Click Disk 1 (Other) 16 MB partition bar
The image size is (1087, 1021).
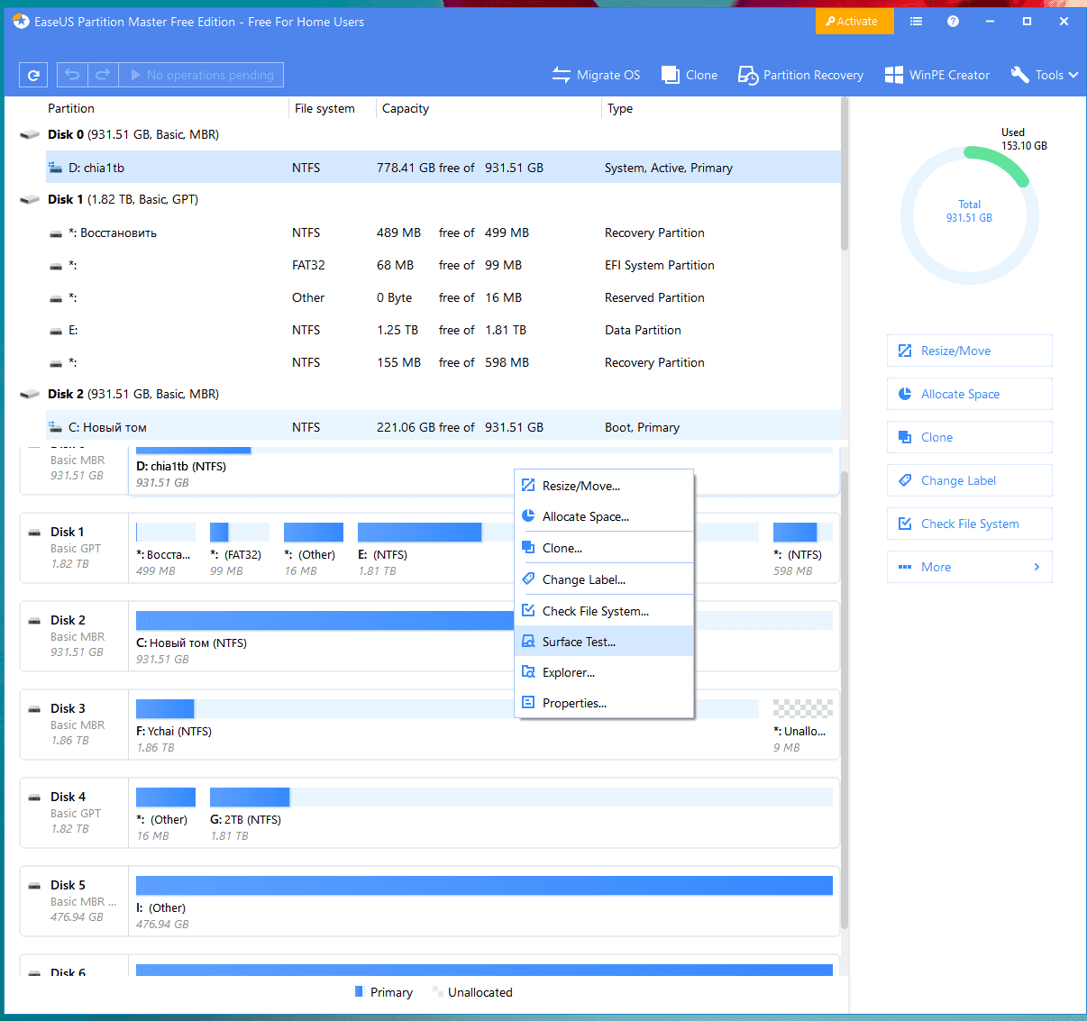[x=314, y=532]
